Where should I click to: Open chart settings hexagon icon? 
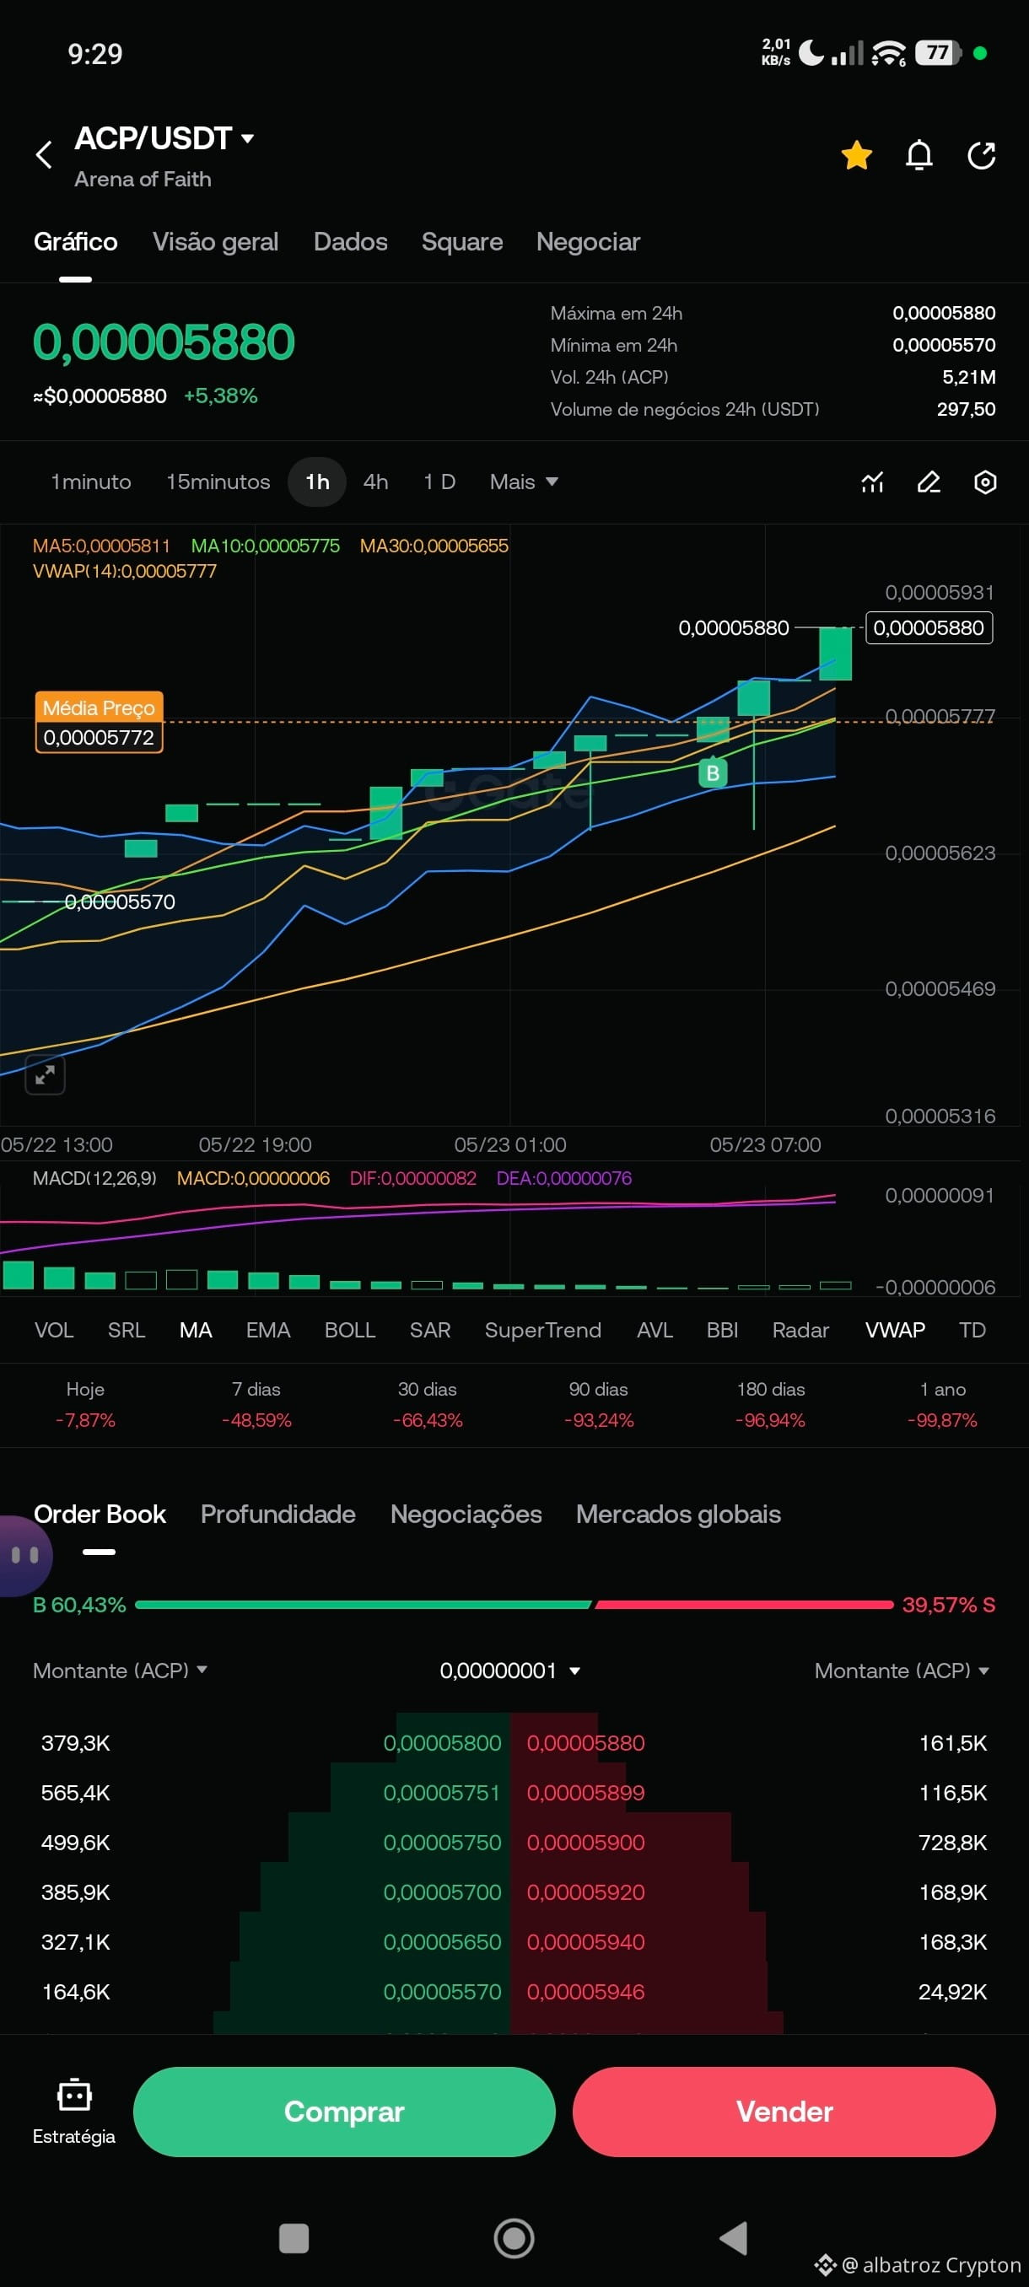tap(984, 482)
